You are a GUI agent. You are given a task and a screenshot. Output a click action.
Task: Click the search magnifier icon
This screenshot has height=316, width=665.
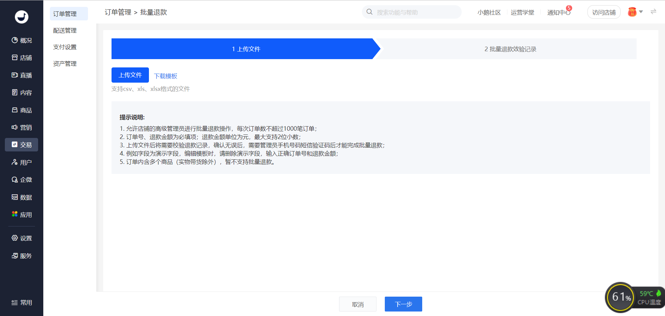(x=370, y=12)
